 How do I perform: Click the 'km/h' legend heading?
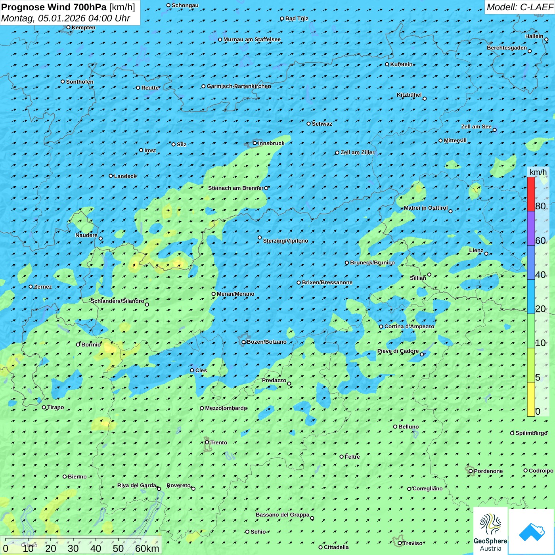pyautogui.click(x=538, y=172)
